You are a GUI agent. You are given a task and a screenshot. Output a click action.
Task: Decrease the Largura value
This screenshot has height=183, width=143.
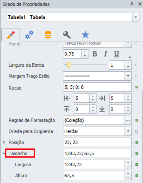pyautogui.click(x=128, y=167)
